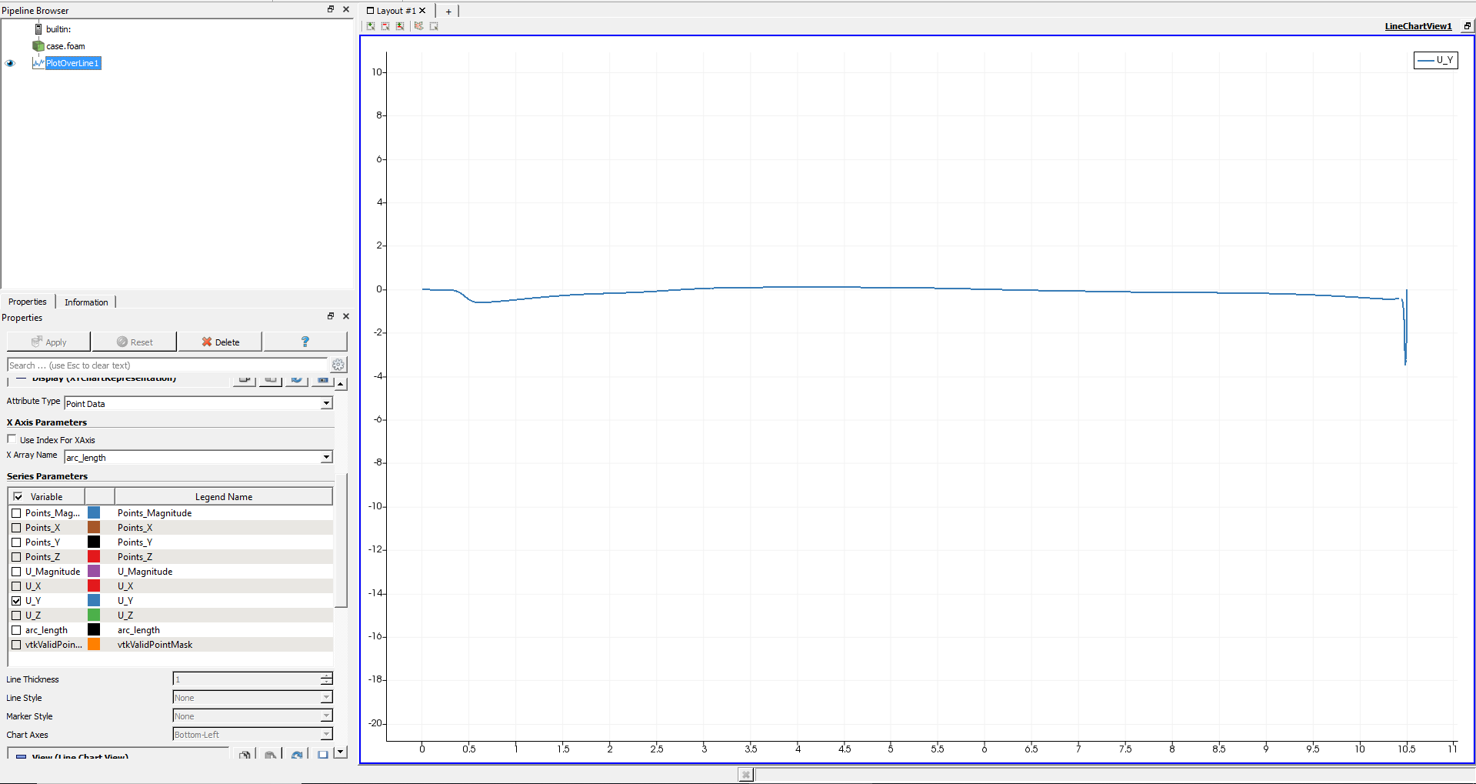The height and width of the screenshot is (784, 1476).
Task: Click the case.foam cube icon
Action: [38, 46]
